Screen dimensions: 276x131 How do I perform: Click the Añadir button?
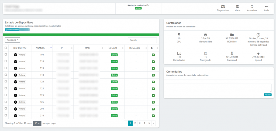point(268,94)
